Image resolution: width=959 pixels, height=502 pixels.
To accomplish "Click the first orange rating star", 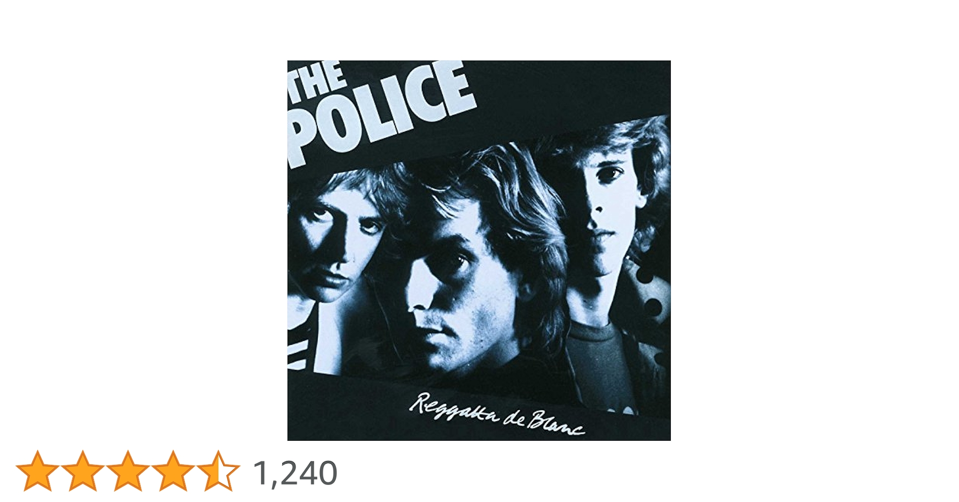I will 37,470.
